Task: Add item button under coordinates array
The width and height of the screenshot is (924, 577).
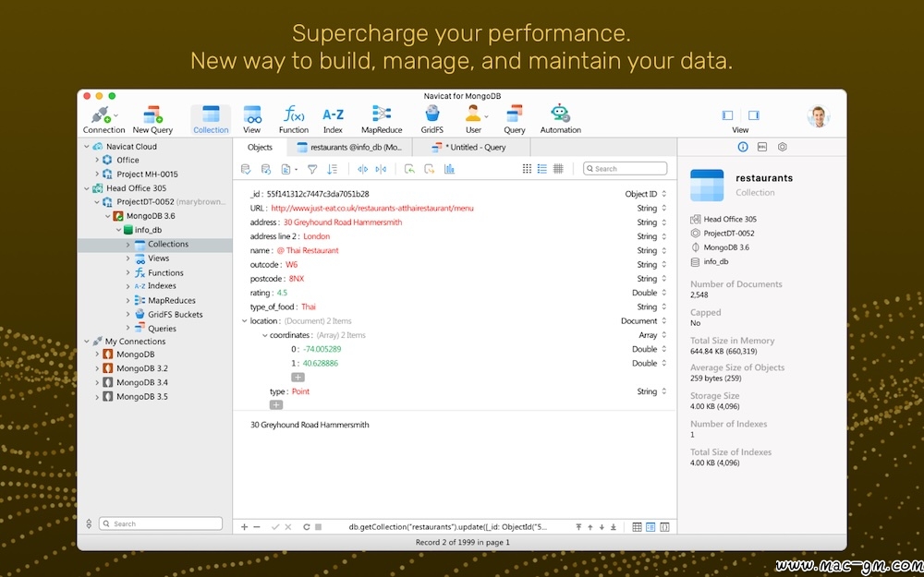Action: pyautogui.click(x=298, y=378)
